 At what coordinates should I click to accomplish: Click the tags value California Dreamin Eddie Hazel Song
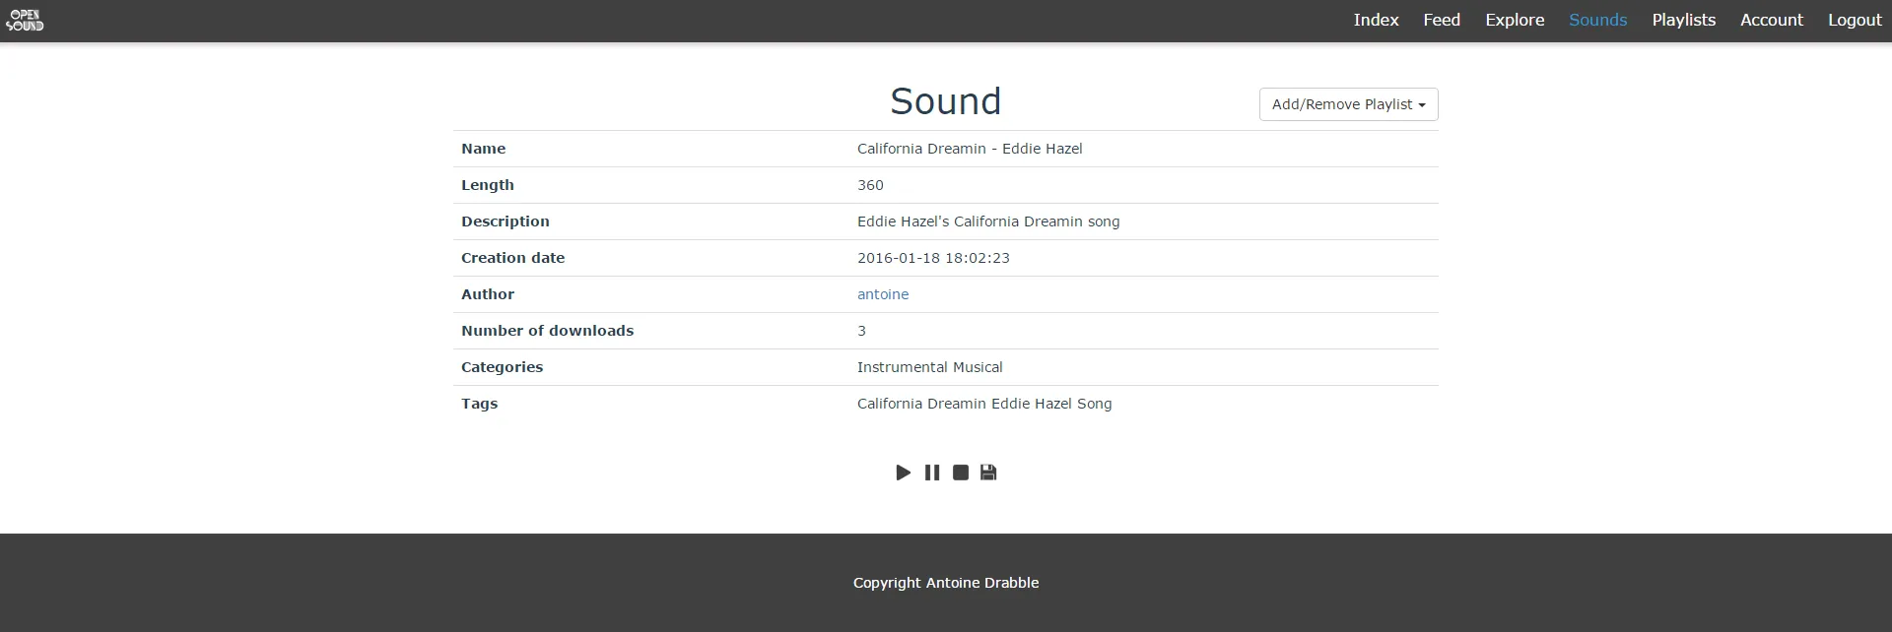[984, 404]
